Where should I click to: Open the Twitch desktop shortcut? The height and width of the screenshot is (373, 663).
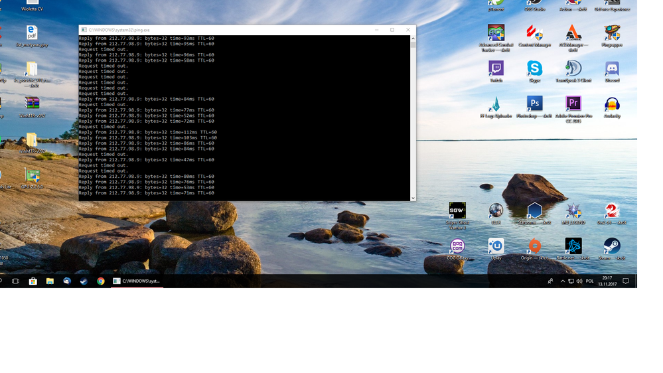tap(496, 68)
